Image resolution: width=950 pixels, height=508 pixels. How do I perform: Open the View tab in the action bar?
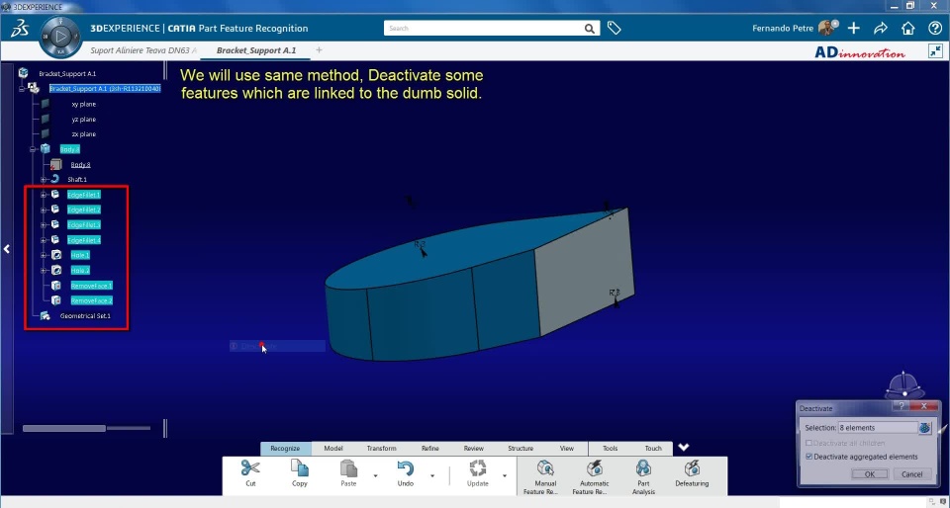[x=566, y=448]
